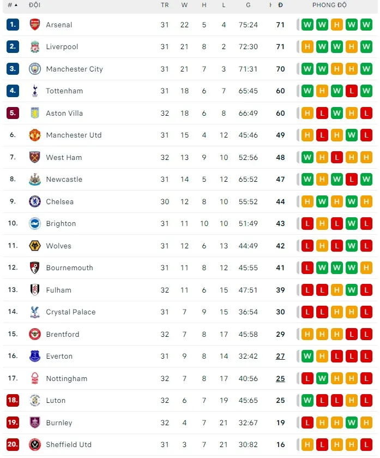This screenshot has width=380, height=458.
Task: Click Everton's underlined 27 points value
Action: [280, 356]
